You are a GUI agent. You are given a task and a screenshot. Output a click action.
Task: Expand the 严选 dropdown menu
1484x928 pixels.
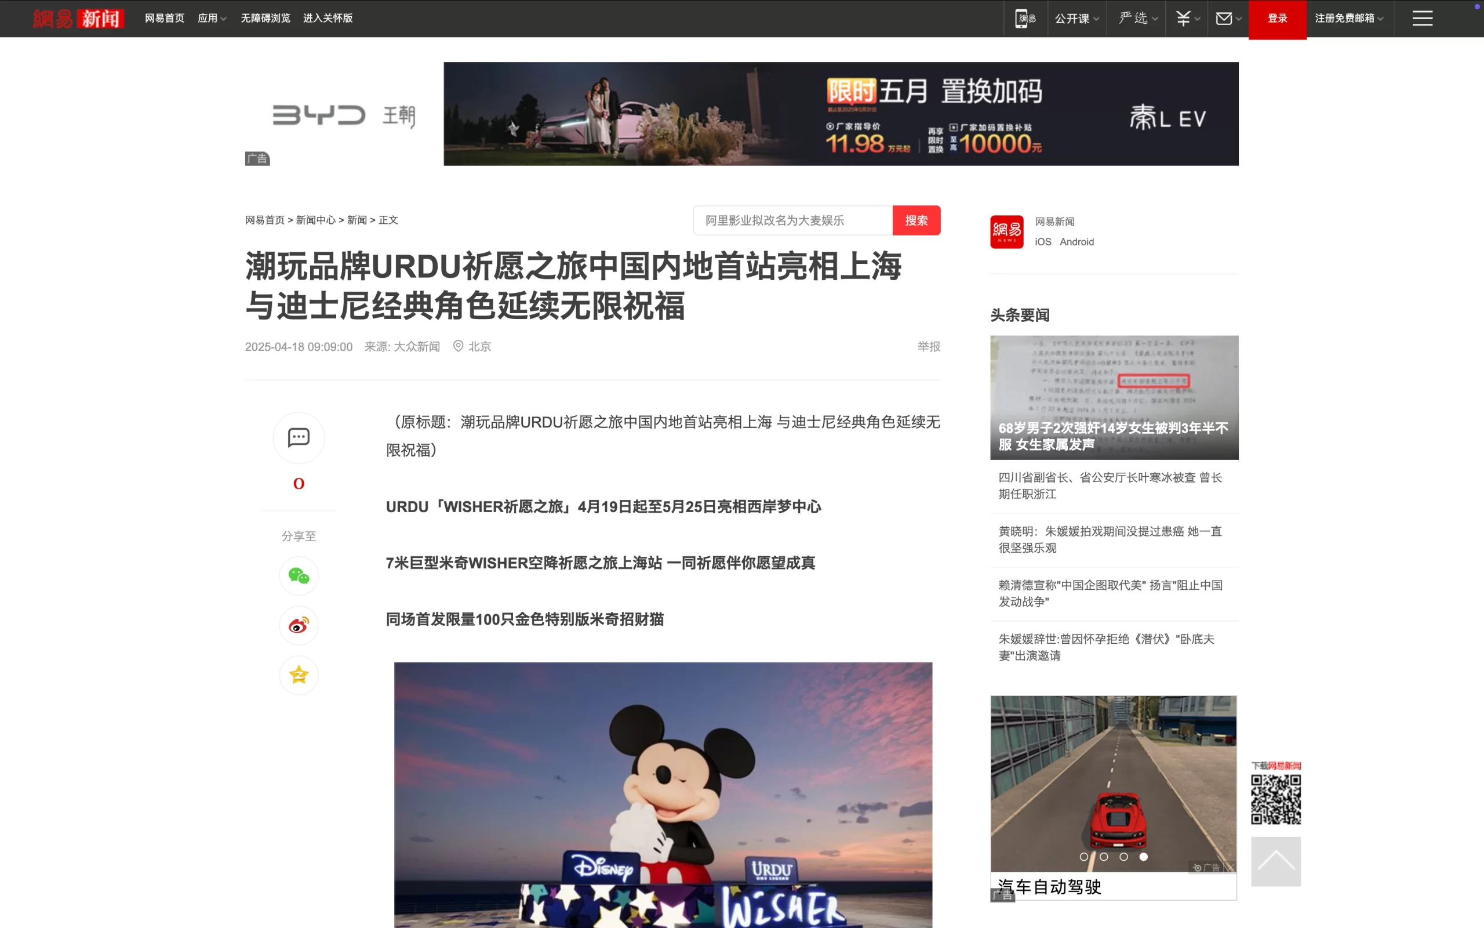[1137, 19]
